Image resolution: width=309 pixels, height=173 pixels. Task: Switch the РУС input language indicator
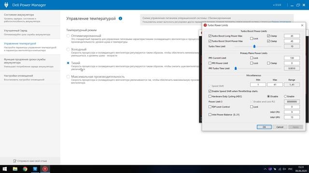(291, 169)
